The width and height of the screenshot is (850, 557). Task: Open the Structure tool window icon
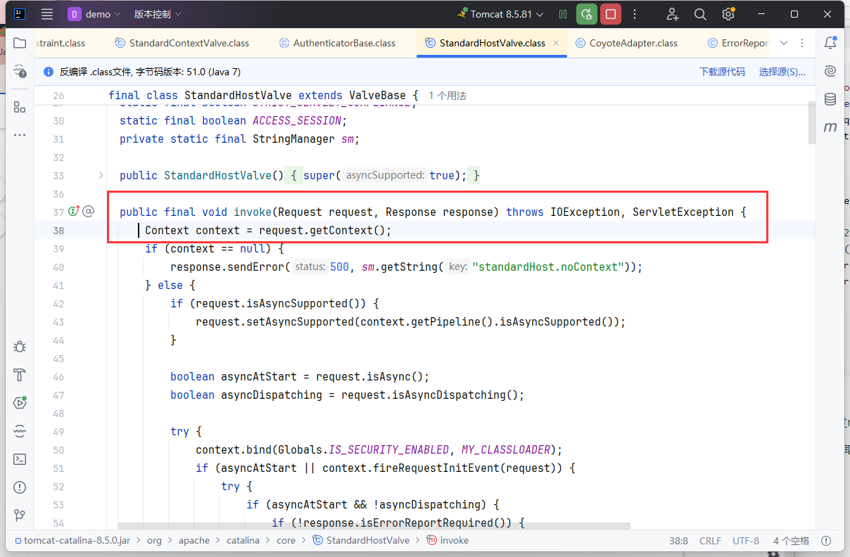(20, 107)
